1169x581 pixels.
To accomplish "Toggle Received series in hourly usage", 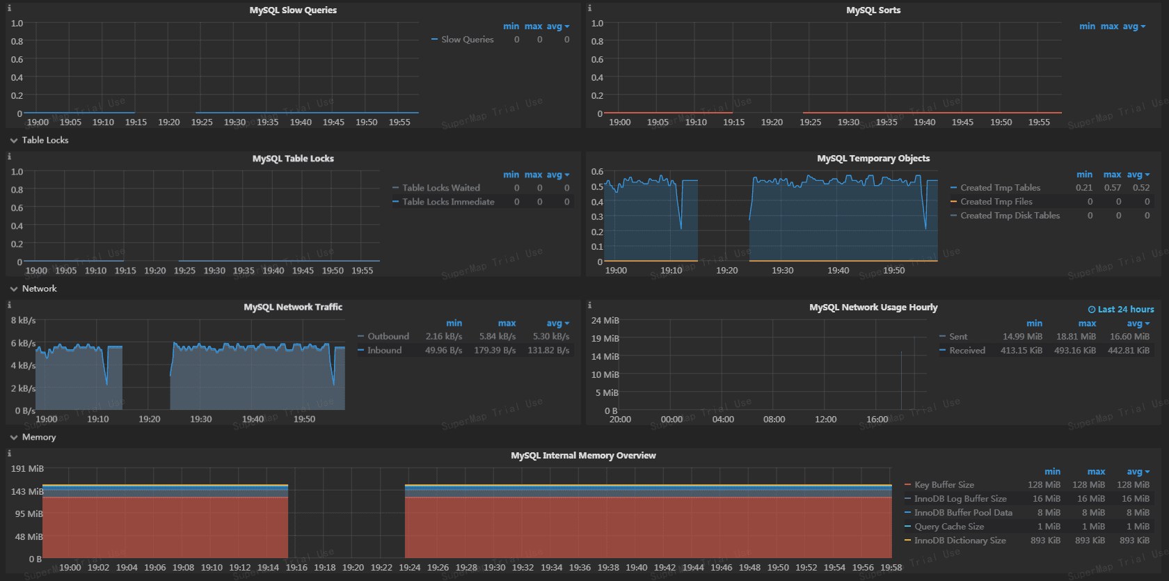I will pyautogui.click(x=967, y=351).
